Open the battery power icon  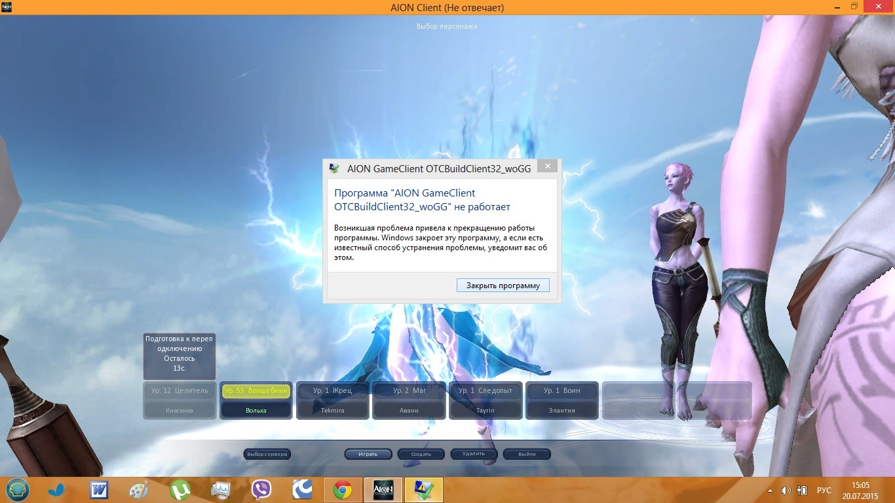802,491
